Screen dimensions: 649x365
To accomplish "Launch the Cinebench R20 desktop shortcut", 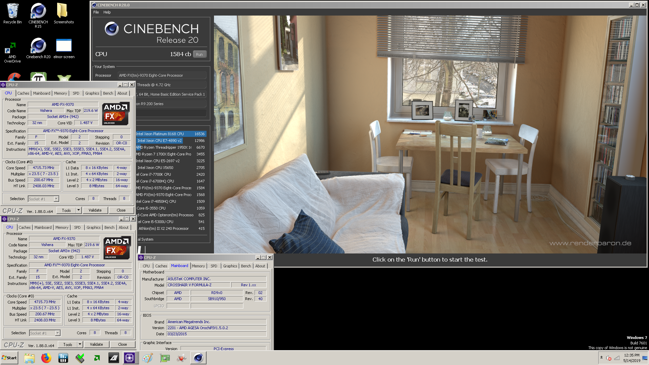I will tap(38, 48).
